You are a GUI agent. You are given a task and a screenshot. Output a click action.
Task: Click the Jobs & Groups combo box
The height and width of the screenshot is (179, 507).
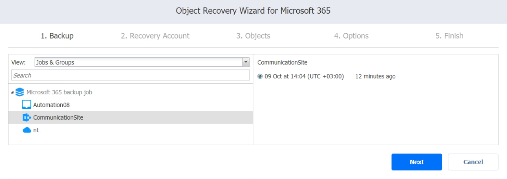[x=138, y=62]
